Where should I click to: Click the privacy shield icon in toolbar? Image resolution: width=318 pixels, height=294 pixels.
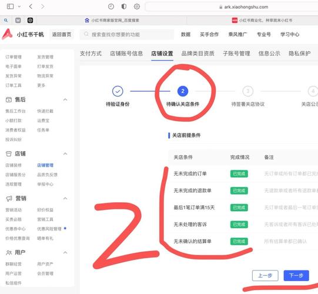point(123,6)
